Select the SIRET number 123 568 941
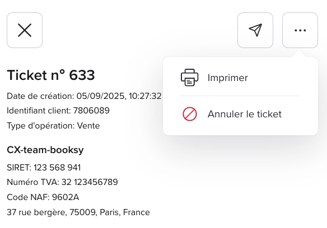 [x=57, y=168]
